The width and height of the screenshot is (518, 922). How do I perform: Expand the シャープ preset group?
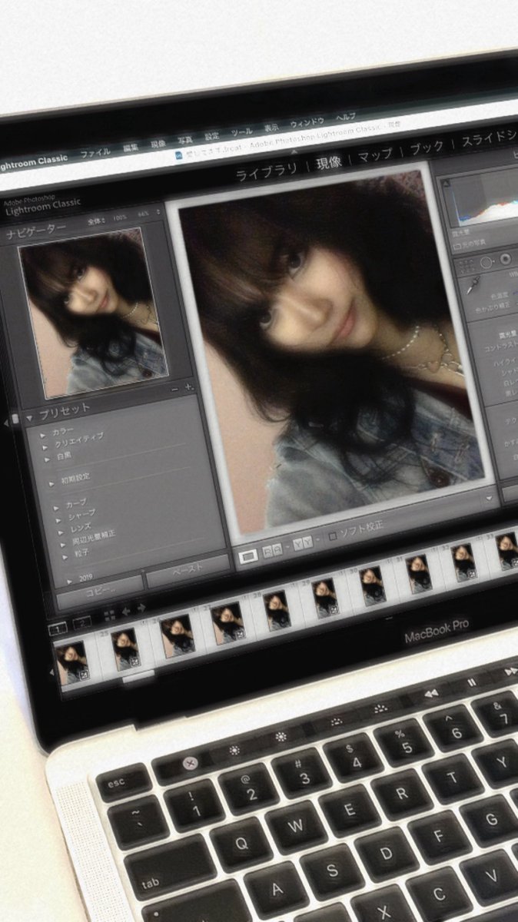pos(59,520)
